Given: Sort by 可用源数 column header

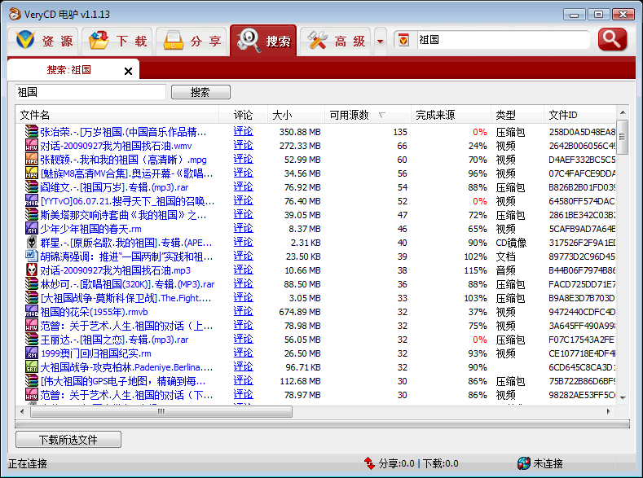Looking at the screenshot, I should click(368, 115).
